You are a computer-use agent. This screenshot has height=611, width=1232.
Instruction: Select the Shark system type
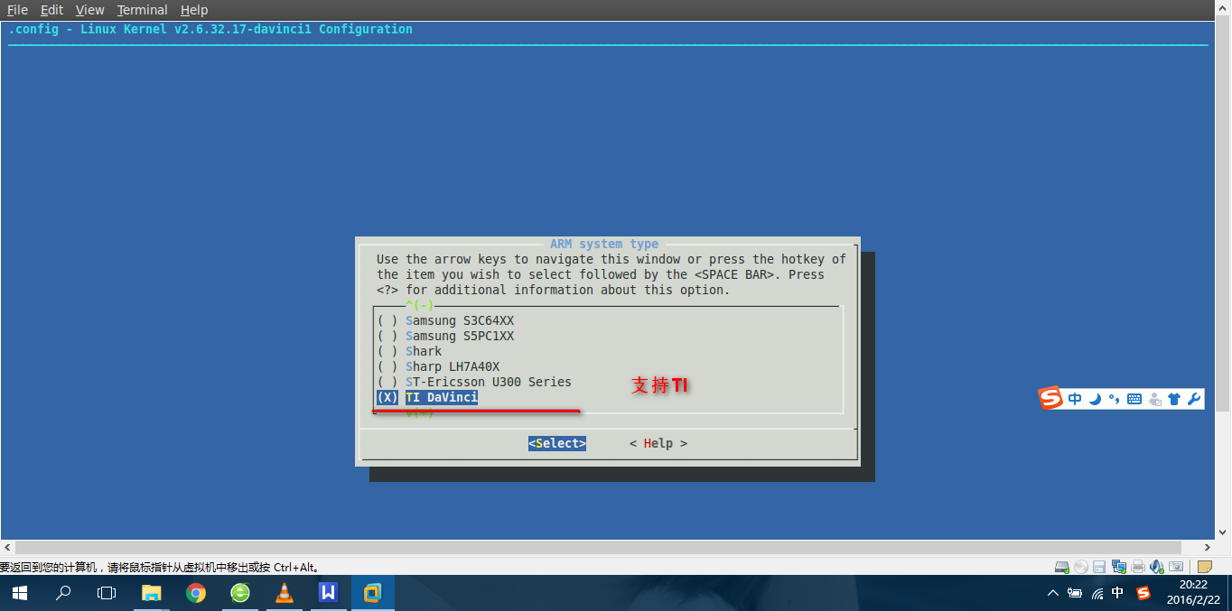[409, 351]
